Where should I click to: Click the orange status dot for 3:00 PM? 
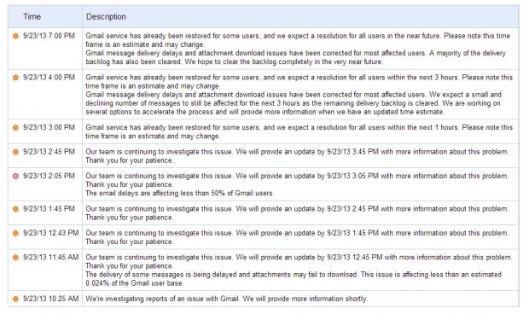(x=15, y=128)
